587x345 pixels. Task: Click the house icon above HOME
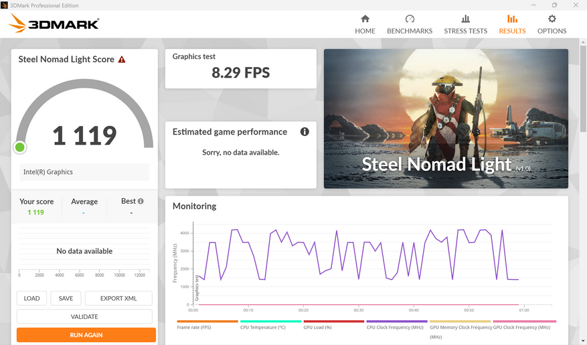tap(365, 19)
